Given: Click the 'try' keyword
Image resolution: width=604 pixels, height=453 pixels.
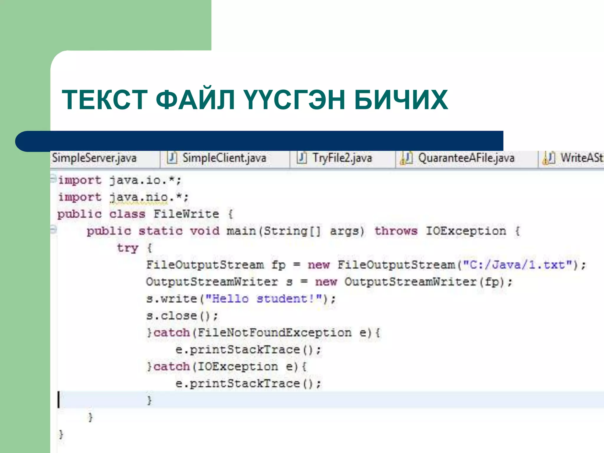Looking at the screenshot, I should click(x=127, y=248).
